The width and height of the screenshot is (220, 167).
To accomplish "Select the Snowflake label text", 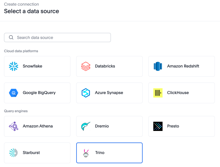I will (x=32, y=66).
